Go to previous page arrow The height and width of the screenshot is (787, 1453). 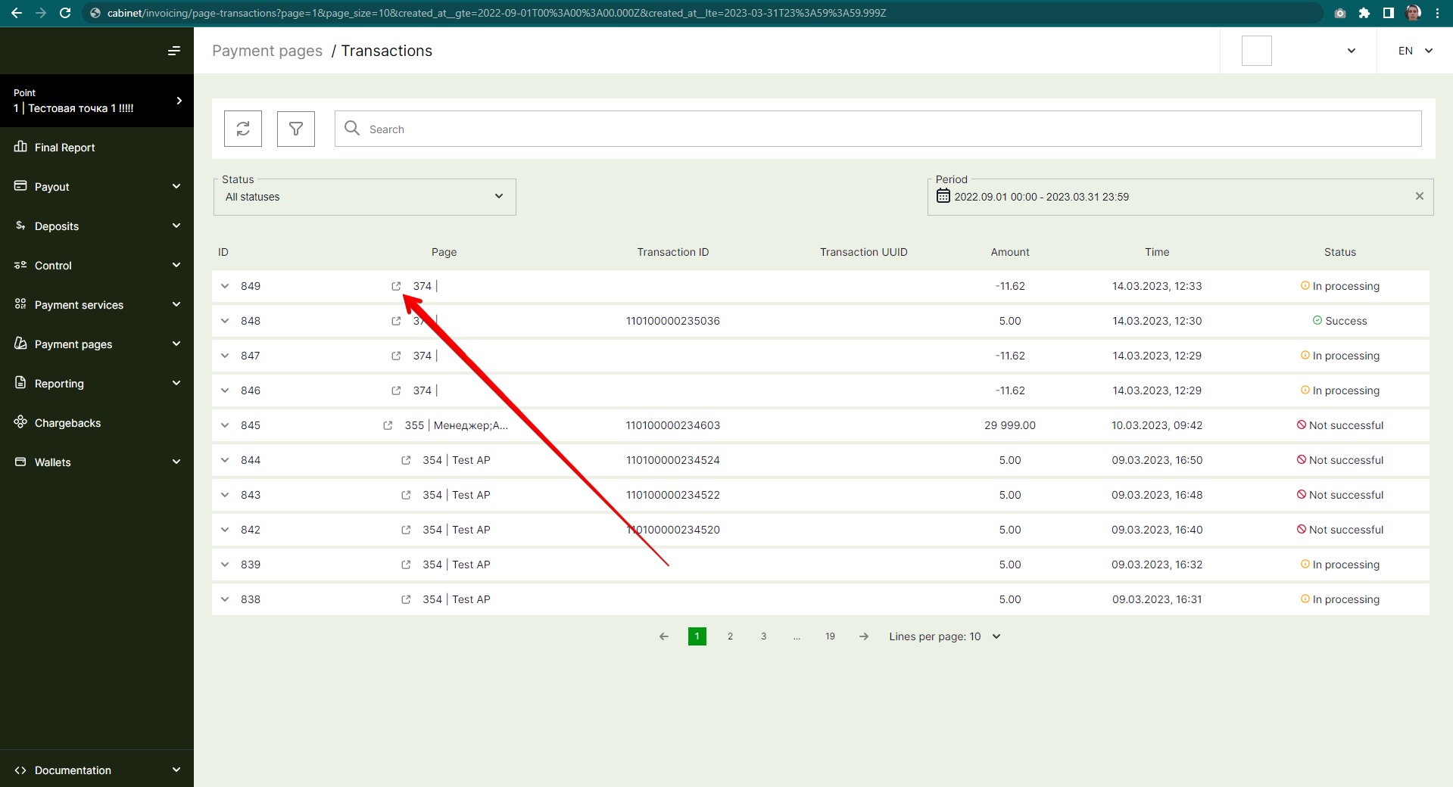(x=664, y=636)
